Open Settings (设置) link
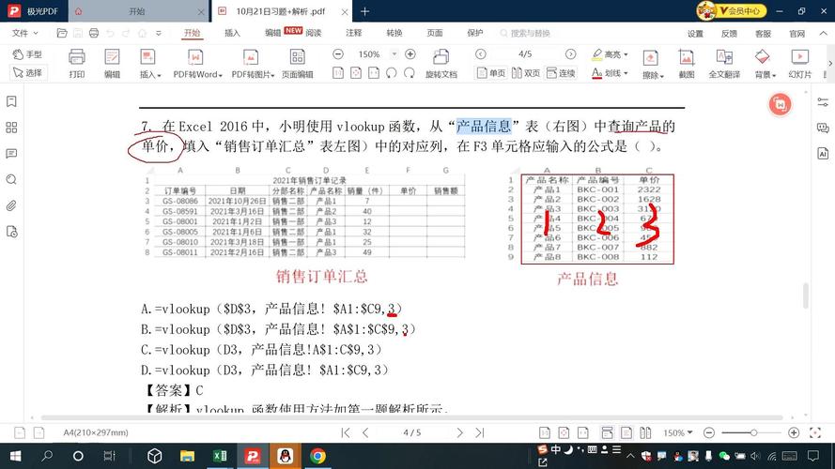835x469 pixels. (695, 34)
